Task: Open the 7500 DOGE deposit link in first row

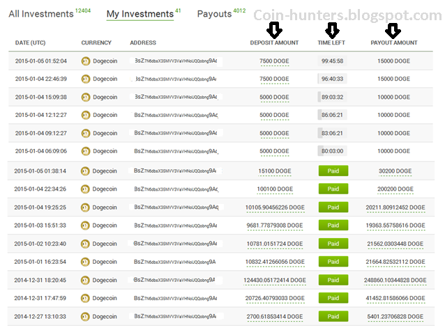Action: click(274, 61)
